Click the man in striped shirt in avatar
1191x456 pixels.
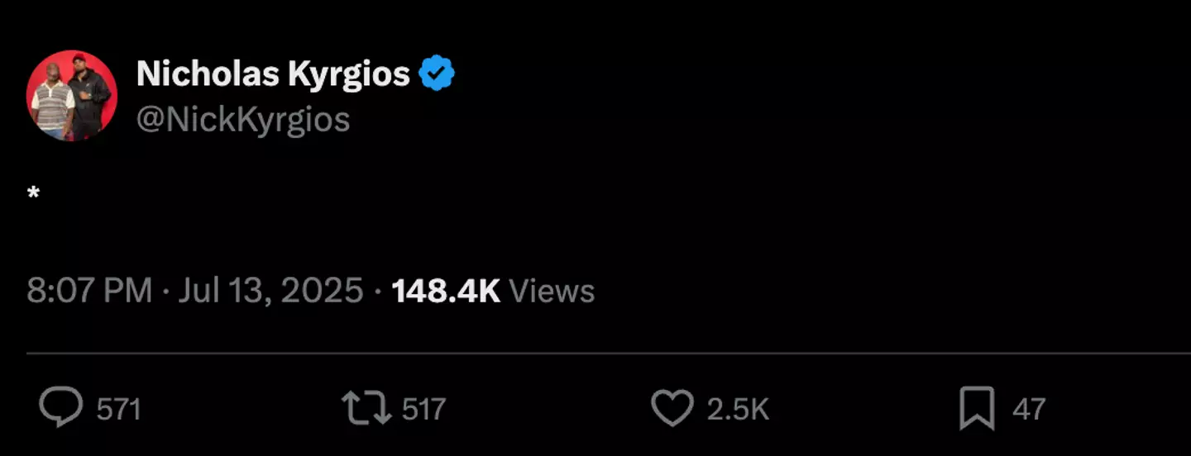[x=53, y=105]
